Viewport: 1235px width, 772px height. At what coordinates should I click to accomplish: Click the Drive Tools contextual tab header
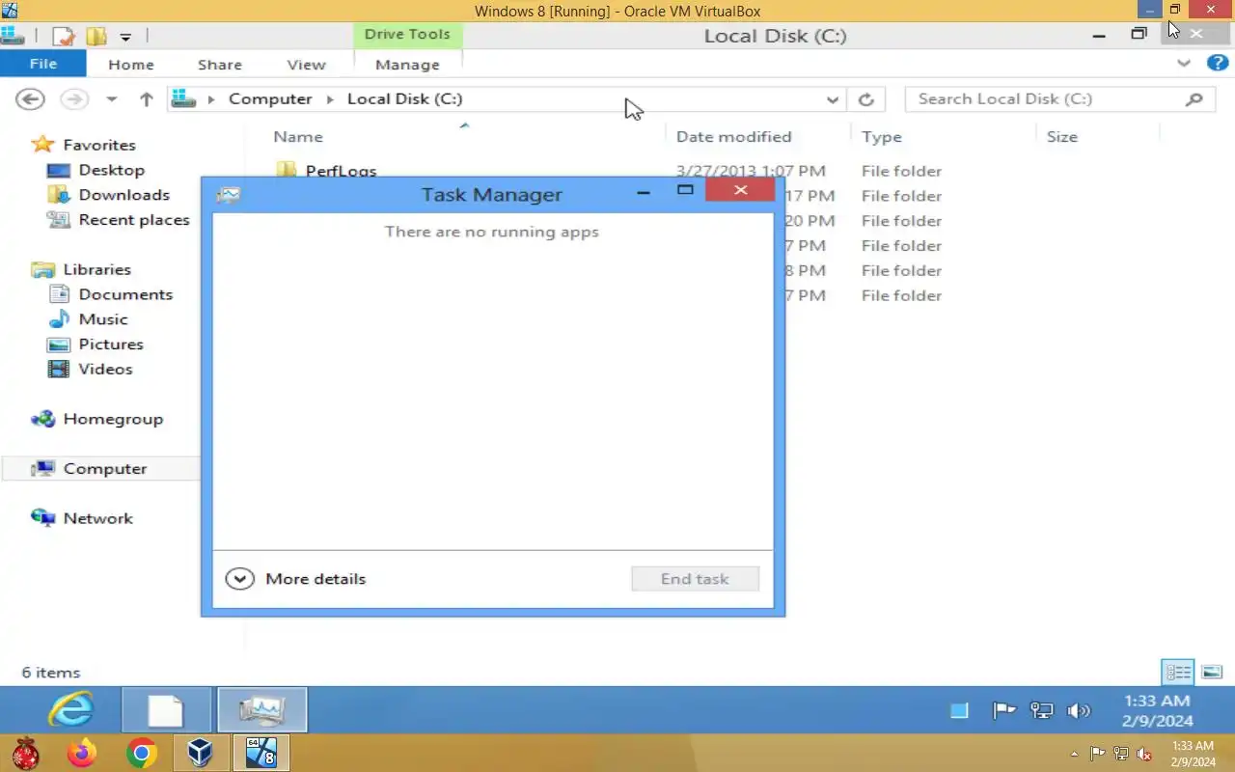pos(407,34)
